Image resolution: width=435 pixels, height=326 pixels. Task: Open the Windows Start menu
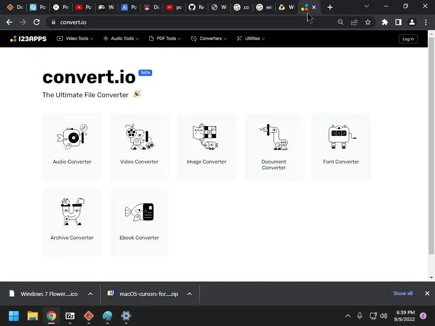14,316
